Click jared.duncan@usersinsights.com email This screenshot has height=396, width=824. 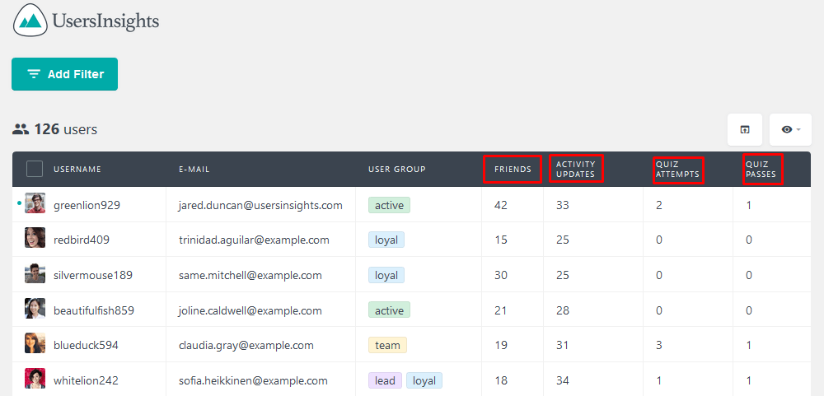tap(260, 205)
